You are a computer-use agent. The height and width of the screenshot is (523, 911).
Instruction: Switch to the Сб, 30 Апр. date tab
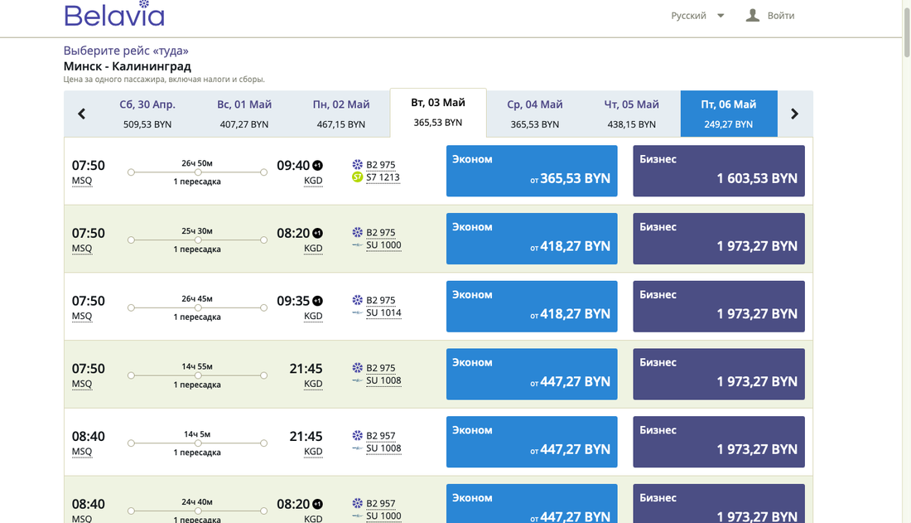(147, 114)
